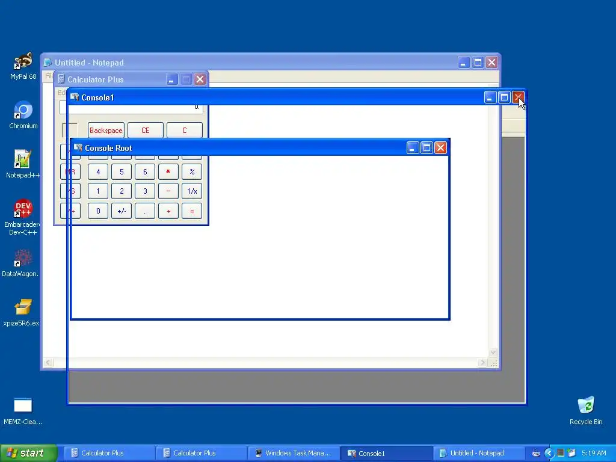This screenshot has height=462, width=616.
Task: Tap the 3 key on the calculator
Action: (x=145, y=191)
